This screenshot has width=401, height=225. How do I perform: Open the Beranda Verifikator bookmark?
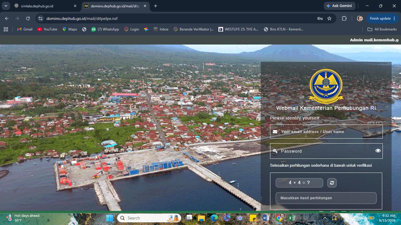[x=194, y=29]
